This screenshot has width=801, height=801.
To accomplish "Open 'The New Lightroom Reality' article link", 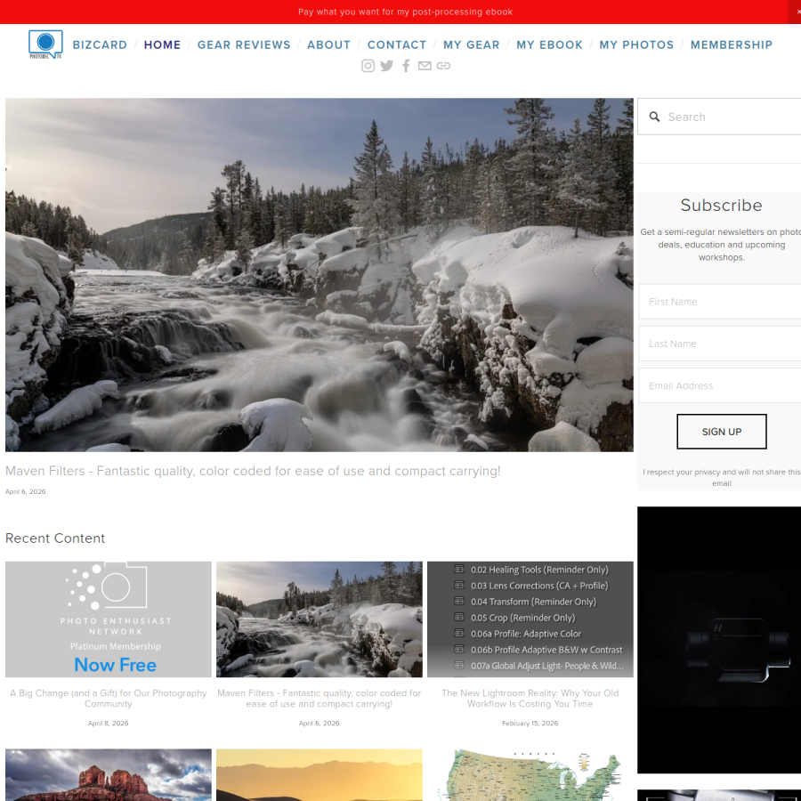I will [x=530, y=699].
